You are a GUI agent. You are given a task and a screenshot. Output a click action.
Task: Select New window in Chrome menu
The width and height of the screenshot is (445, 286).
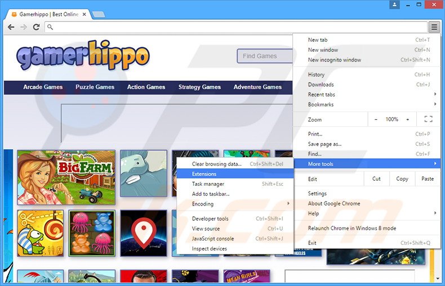(367, 50)
